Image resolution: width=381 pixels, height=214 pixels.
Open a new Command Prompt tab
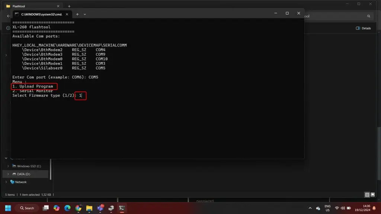pos(77,14)
